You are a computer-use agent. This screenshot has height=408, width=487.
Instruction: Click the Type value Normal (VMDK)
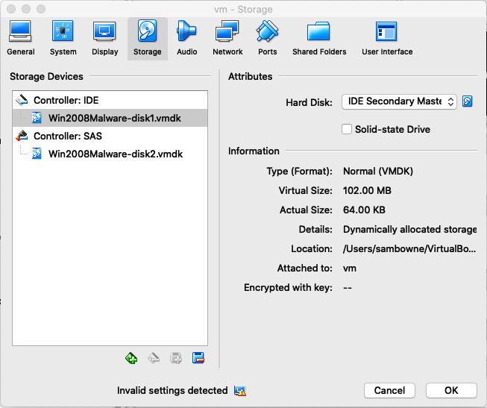click(378, 172)
